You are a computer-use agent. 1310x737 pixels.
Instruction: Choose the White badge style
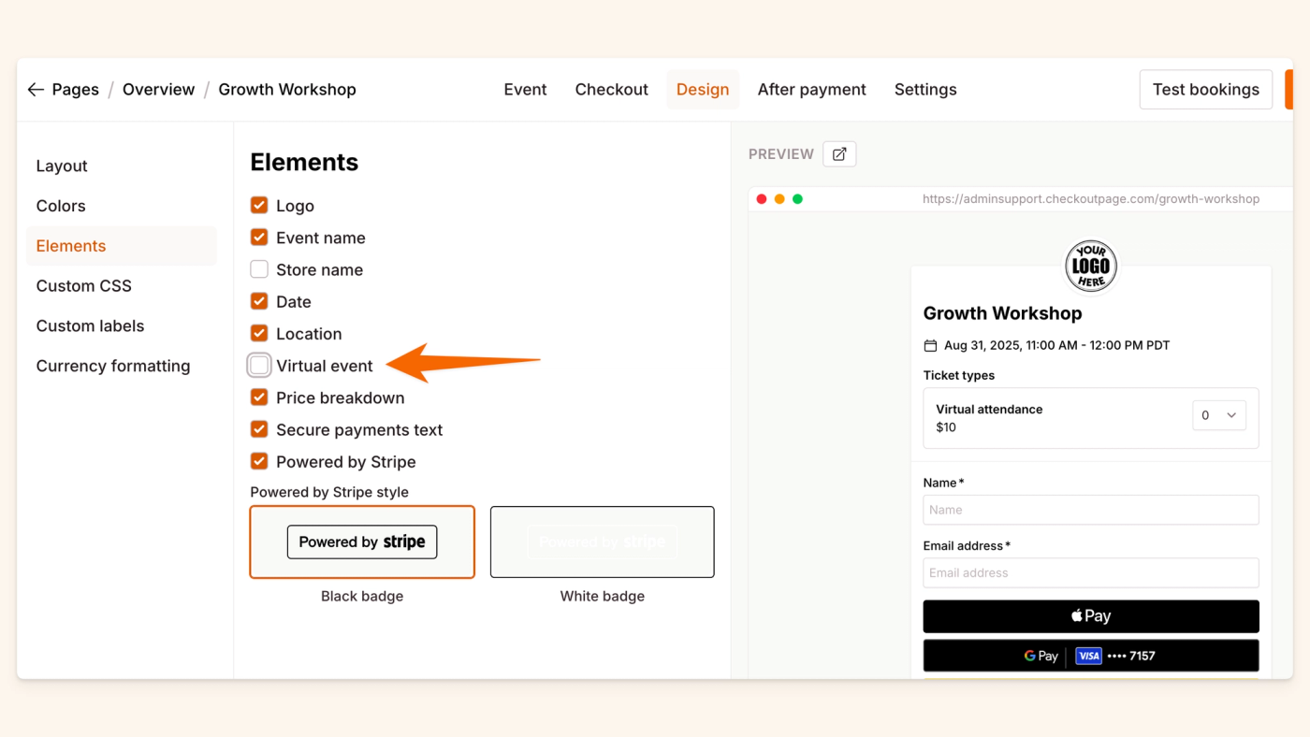point(603,542)
